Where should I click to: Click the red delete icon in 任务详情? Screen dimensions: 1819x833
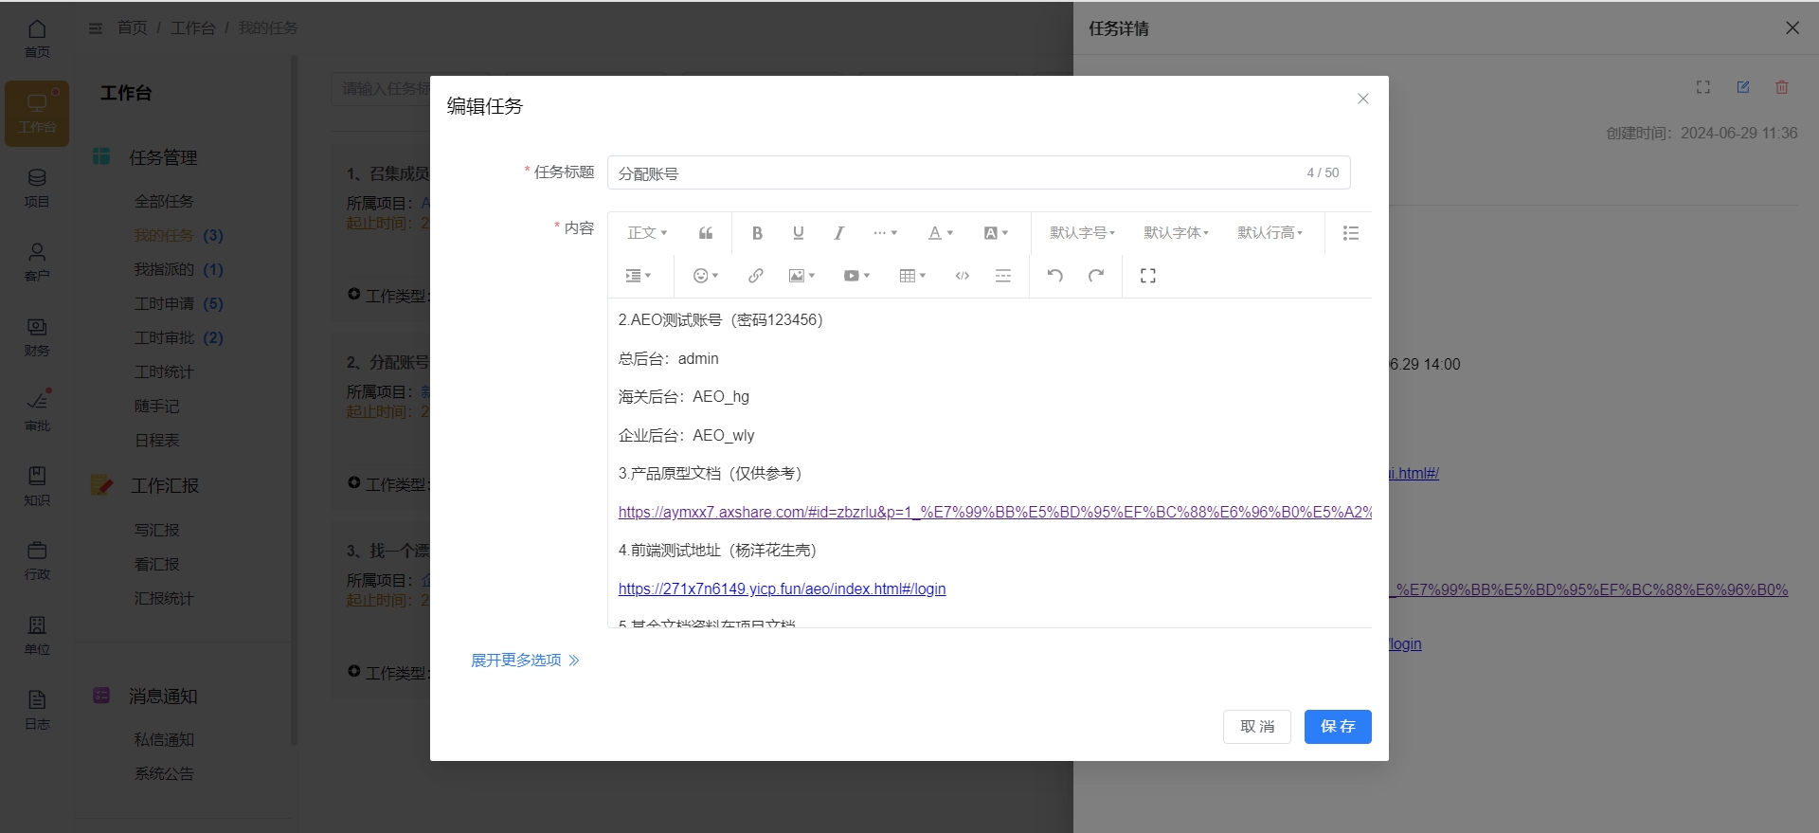coord(1782,87)
